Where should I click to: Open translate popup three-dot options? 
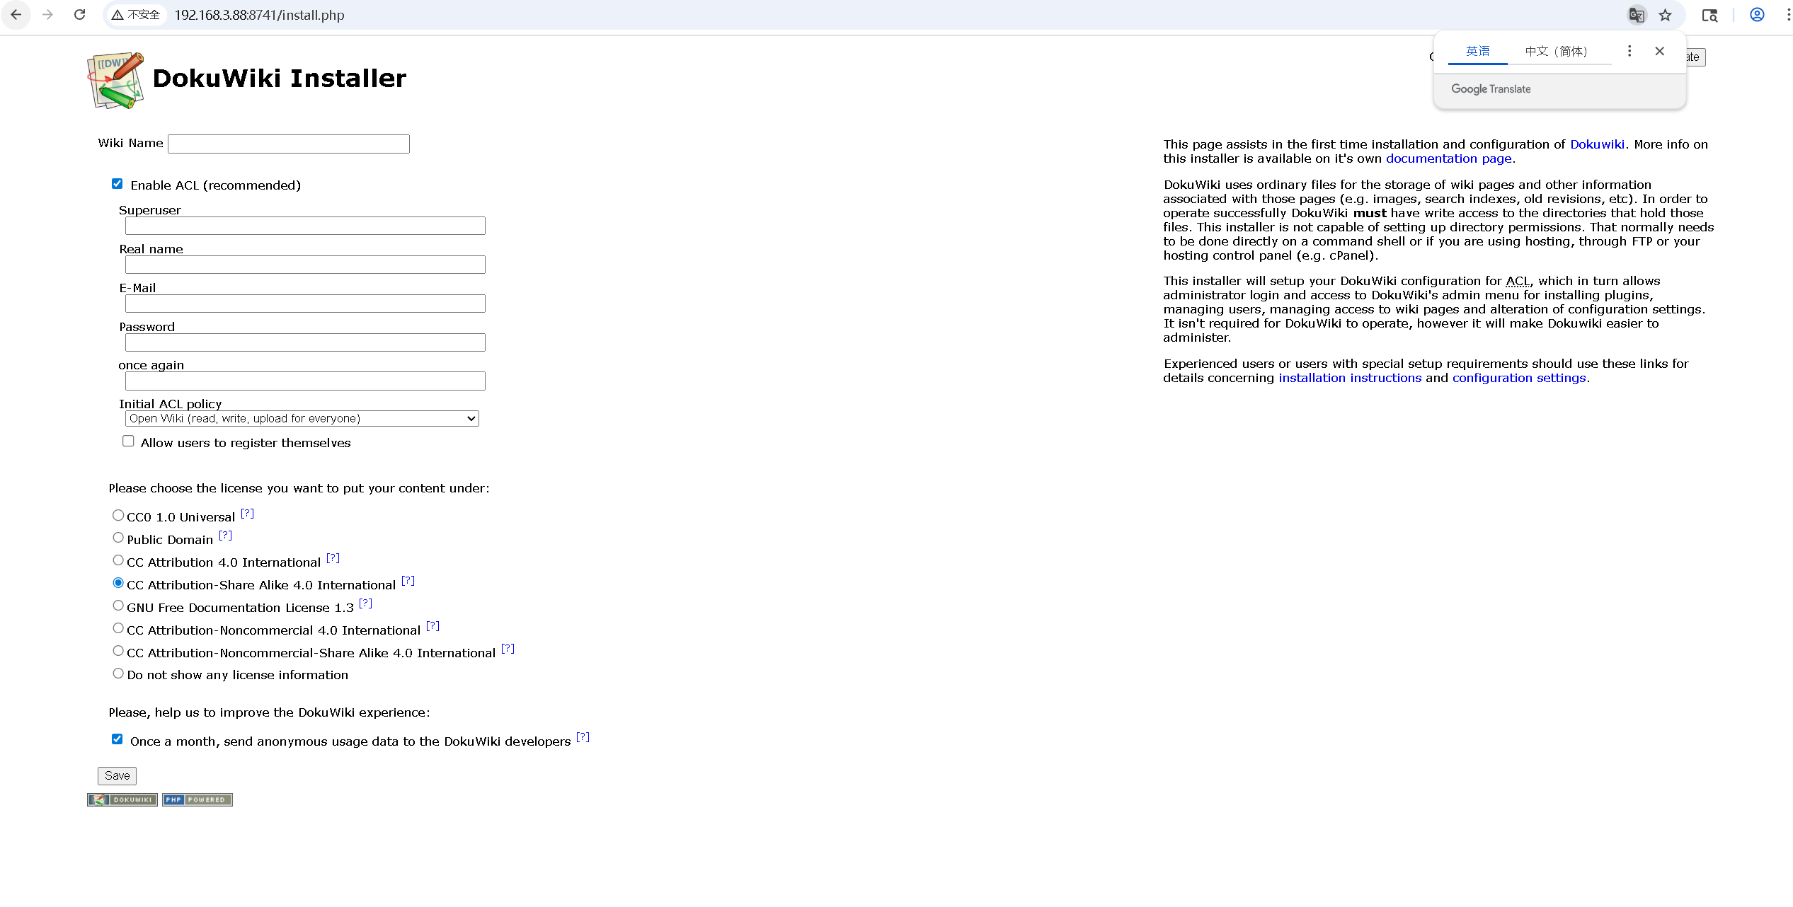click(1629, 51)
